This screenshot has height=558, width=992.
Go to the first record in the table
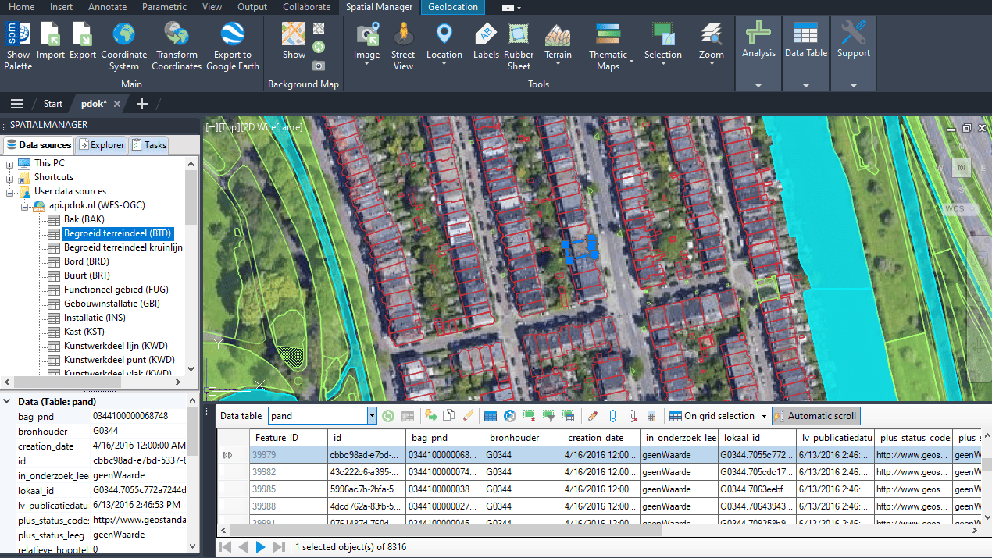coord(225,548)
